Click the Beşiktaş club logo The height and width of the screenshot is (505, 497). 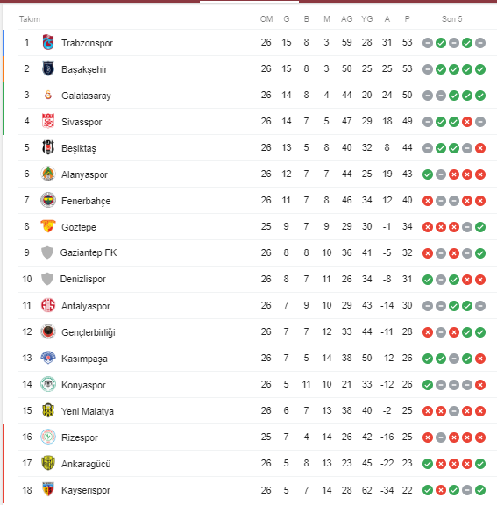48,147
